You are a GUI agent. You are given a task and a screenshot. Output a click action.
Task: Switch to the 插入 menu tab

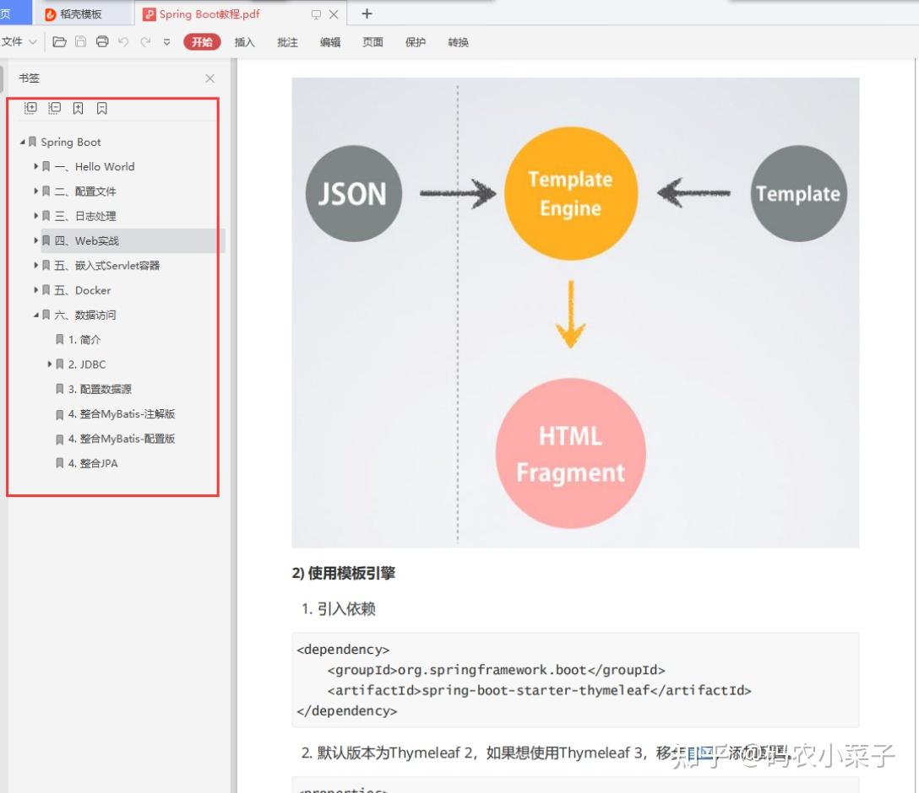point(244,41)
